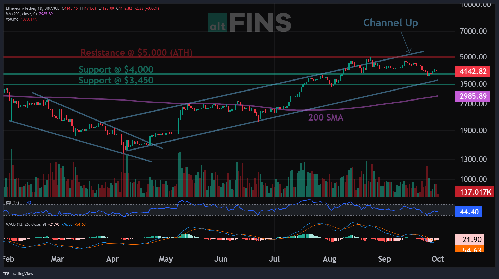Click the MACD (12, 26, close, 9) label
The width and height of the screenshot is (499, 279).
(x=26, y=224)
